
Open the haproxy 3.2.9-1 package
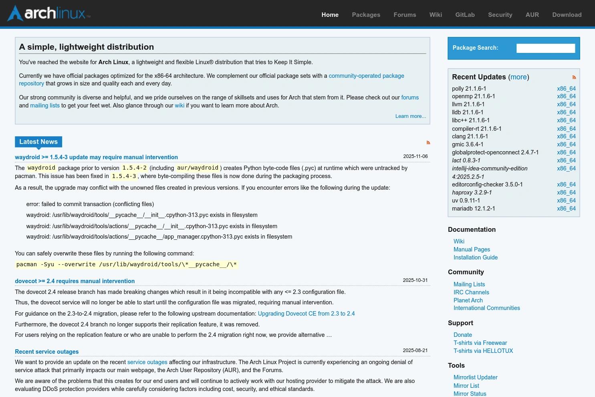click(472, 192)
